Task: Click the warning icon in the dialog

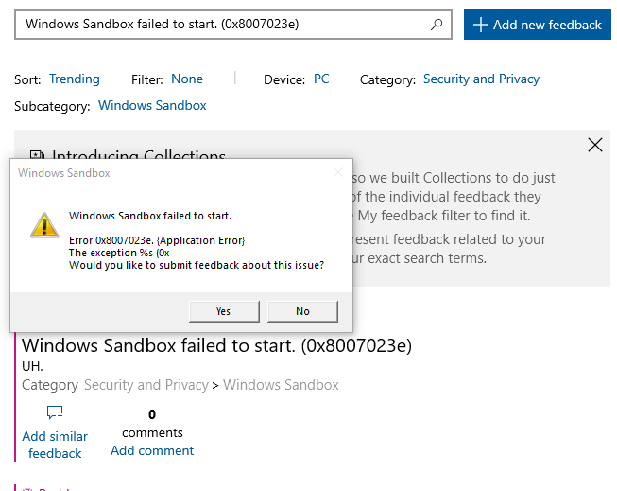Action: [x=44, y=225]
